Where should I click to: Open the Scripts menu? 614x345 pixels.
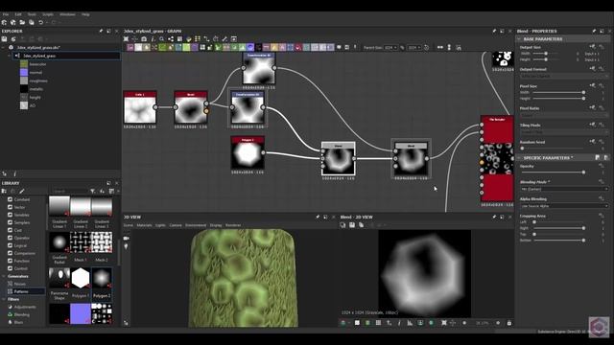pos(48,14)
